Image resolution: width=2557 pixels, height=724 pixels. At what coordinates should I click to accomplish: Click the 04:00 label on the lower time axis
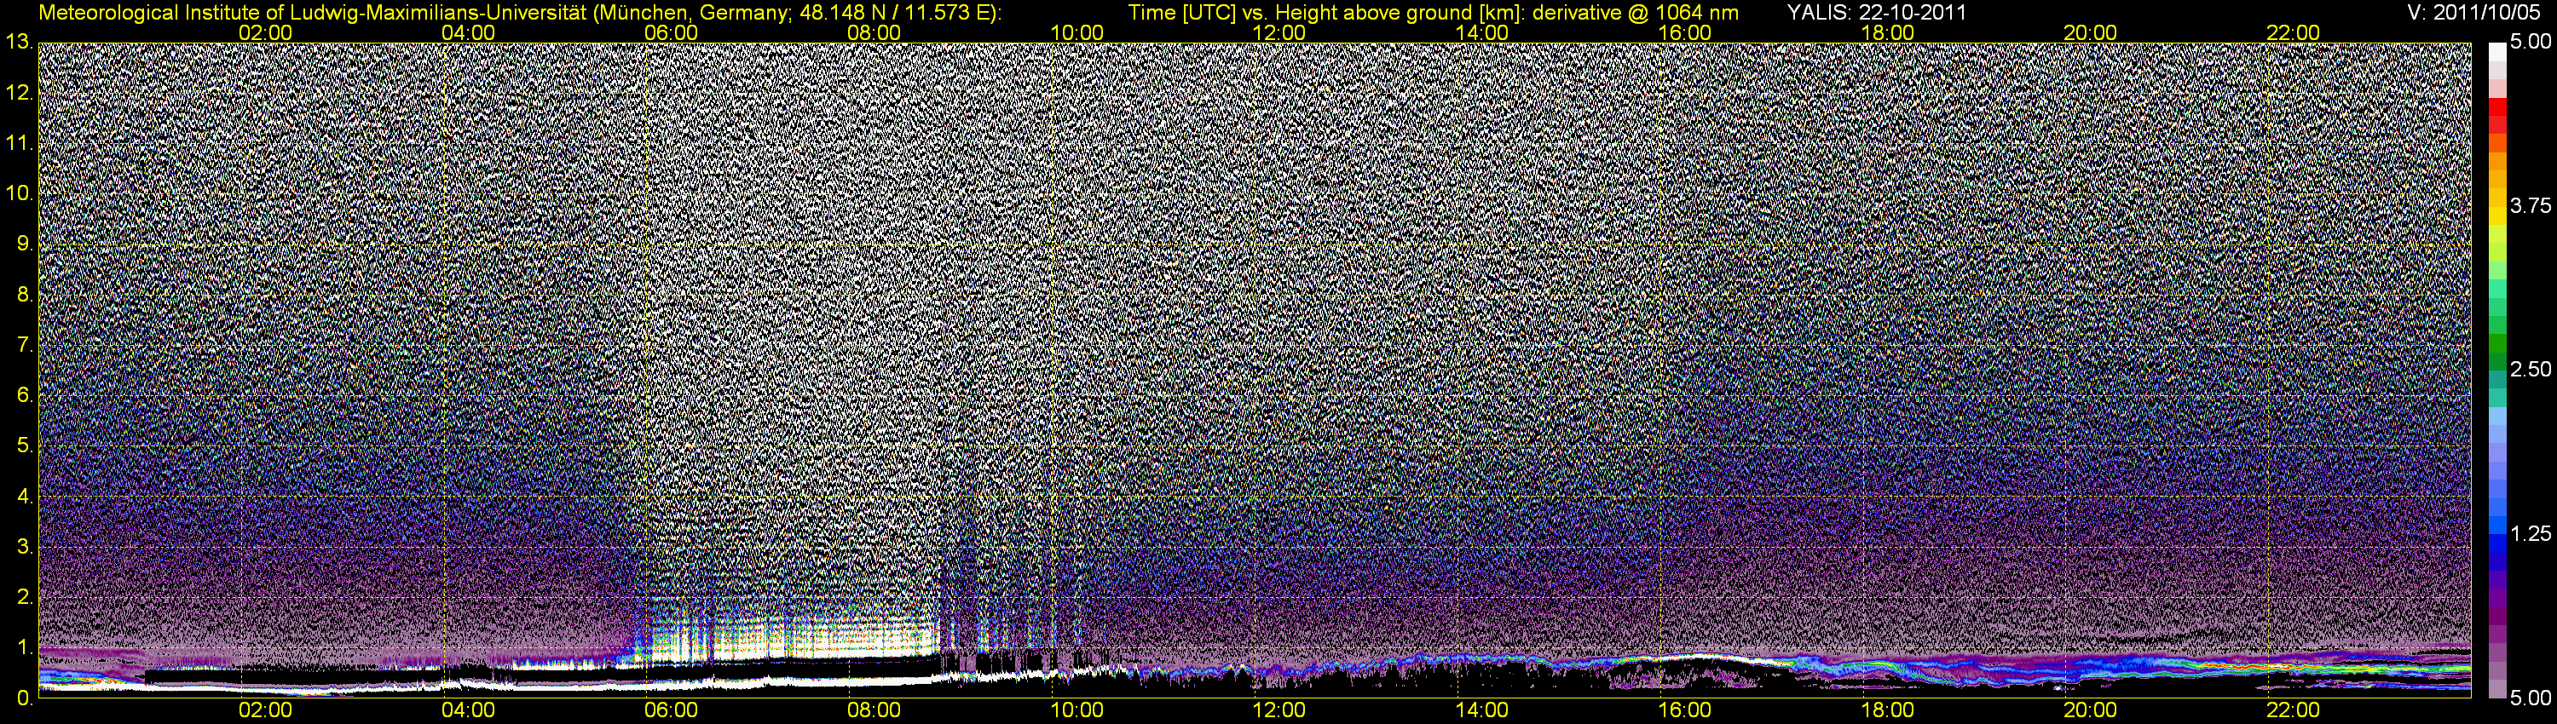coord(469,711)
